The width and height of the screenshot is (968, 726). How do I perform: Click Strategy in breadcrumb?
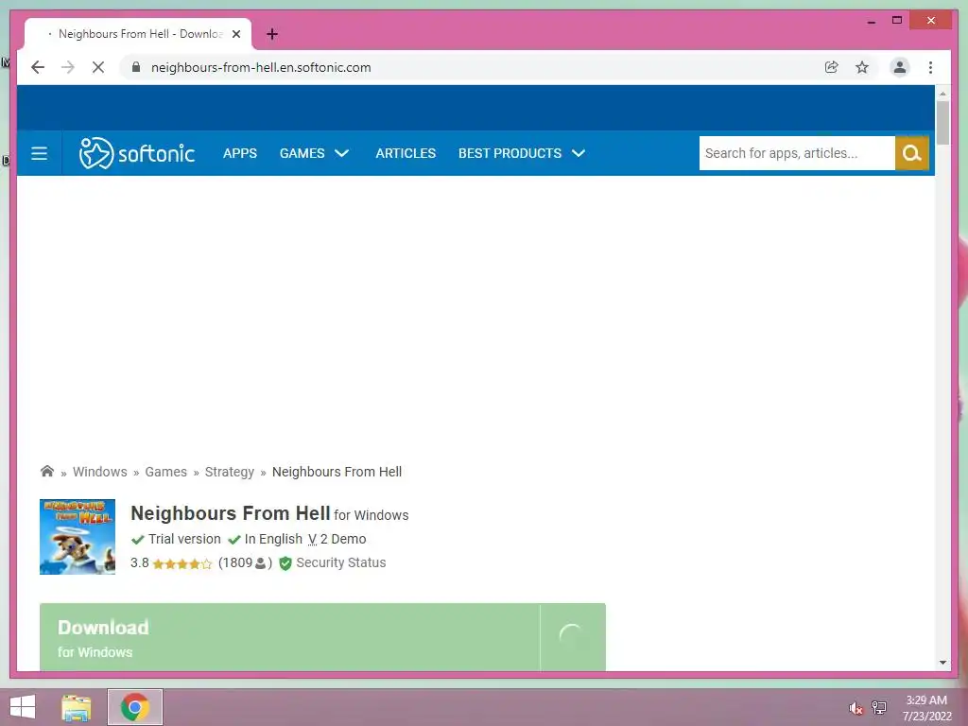pos(229,472)
